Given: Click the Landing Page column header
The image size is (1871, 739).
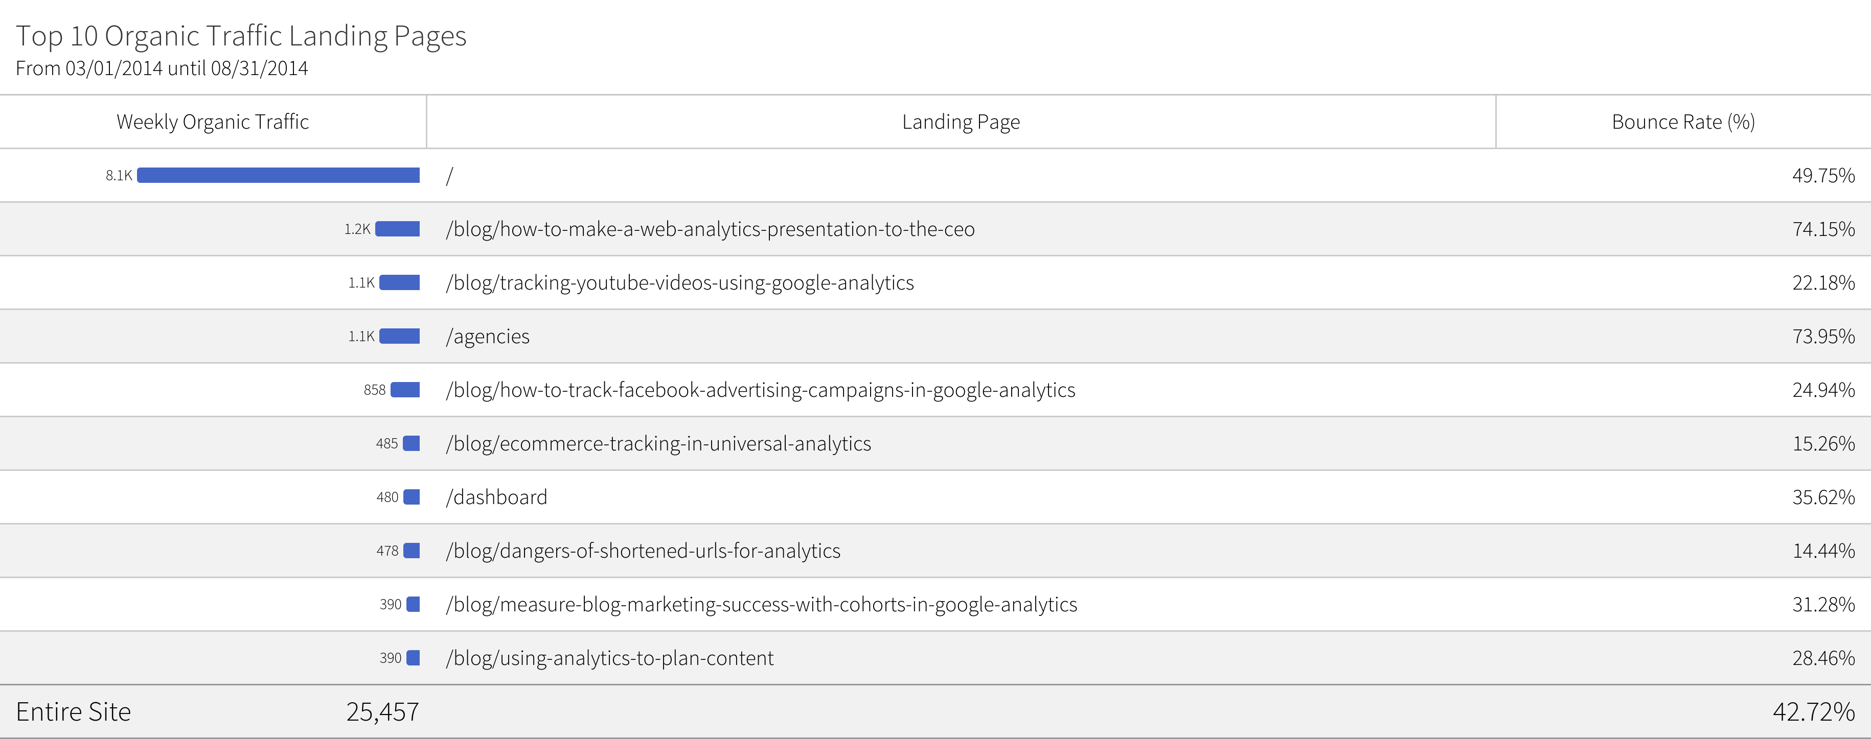Looking at the screenshot, I should pyautogui.click(x=960, y=122).
